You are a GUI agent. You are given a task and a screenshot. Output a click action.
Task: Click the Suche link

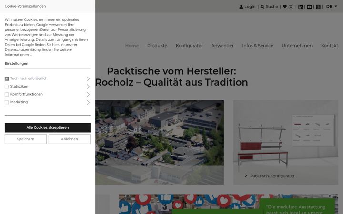click(x=272, y=7)
